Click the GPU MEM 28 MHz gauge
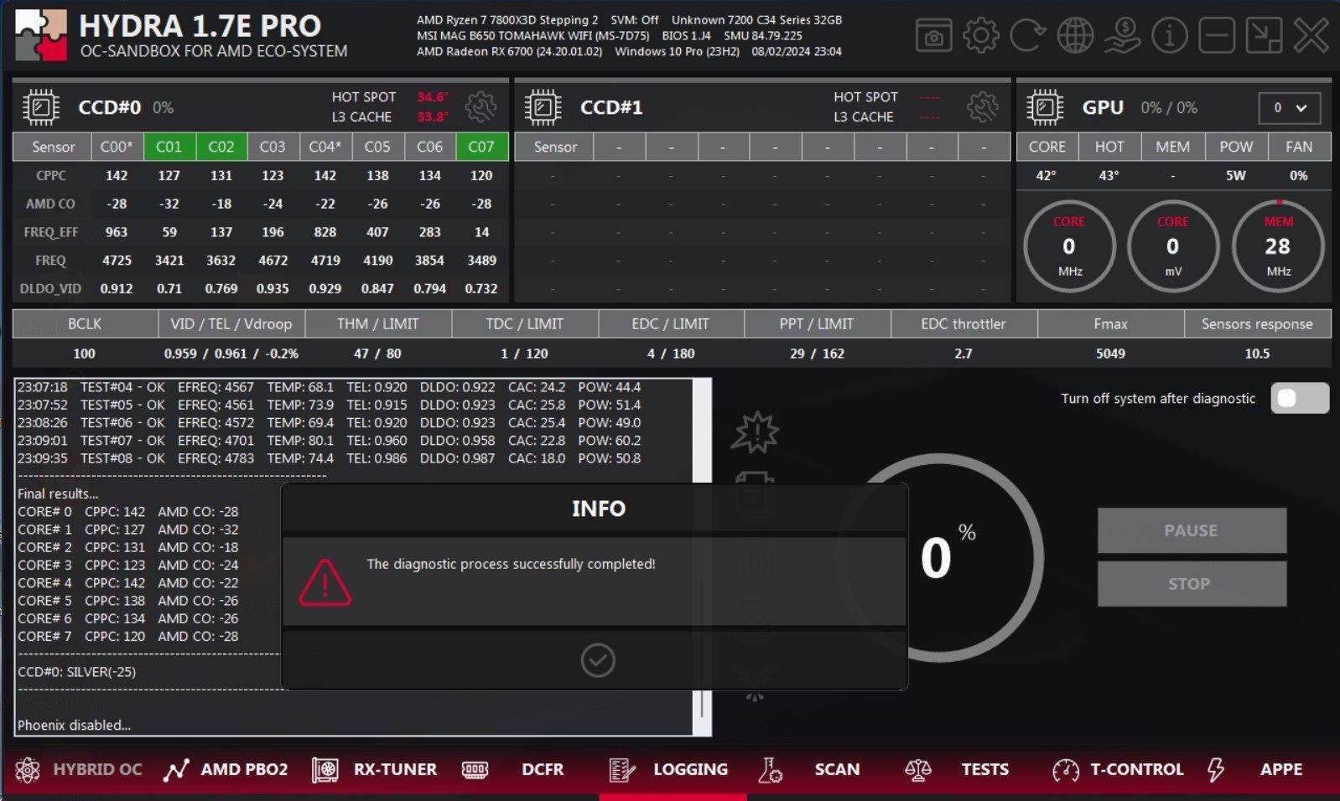This screenshot has width=1340, height=801. point(1278,246)
